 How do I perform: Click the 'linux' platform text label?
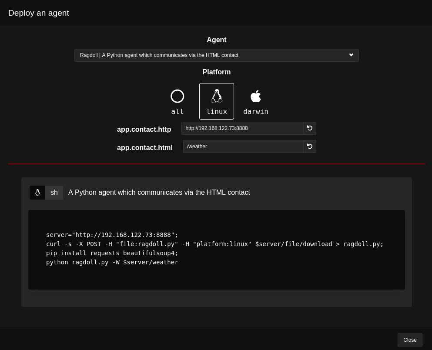coord(217,112)
